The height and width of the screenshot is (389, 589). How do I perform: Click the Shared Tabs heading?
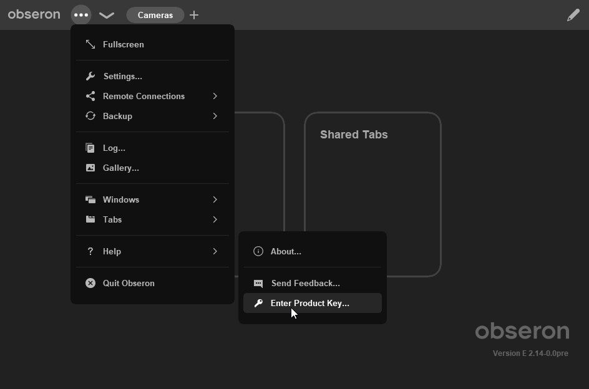point(354,135)
